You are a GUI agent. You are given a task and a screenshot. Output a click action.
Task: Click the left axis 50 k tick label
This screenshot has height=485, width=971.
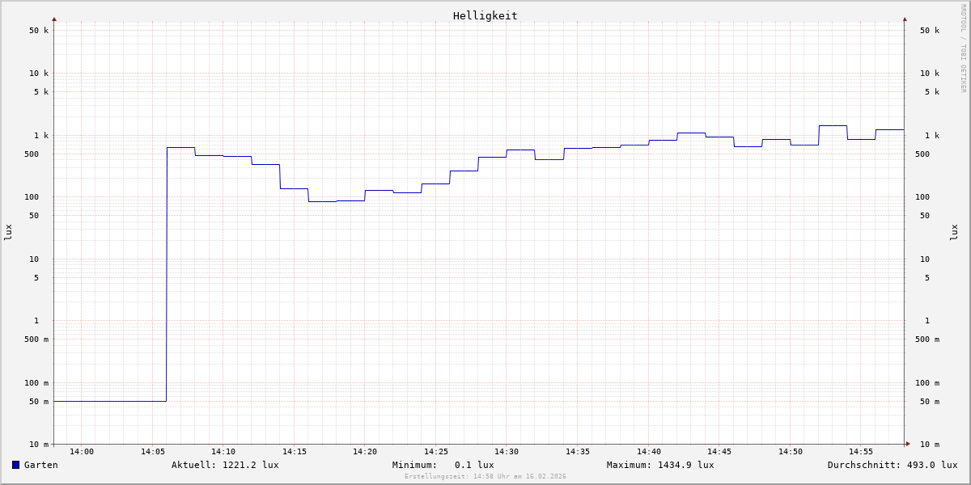(x=39, y=31)
